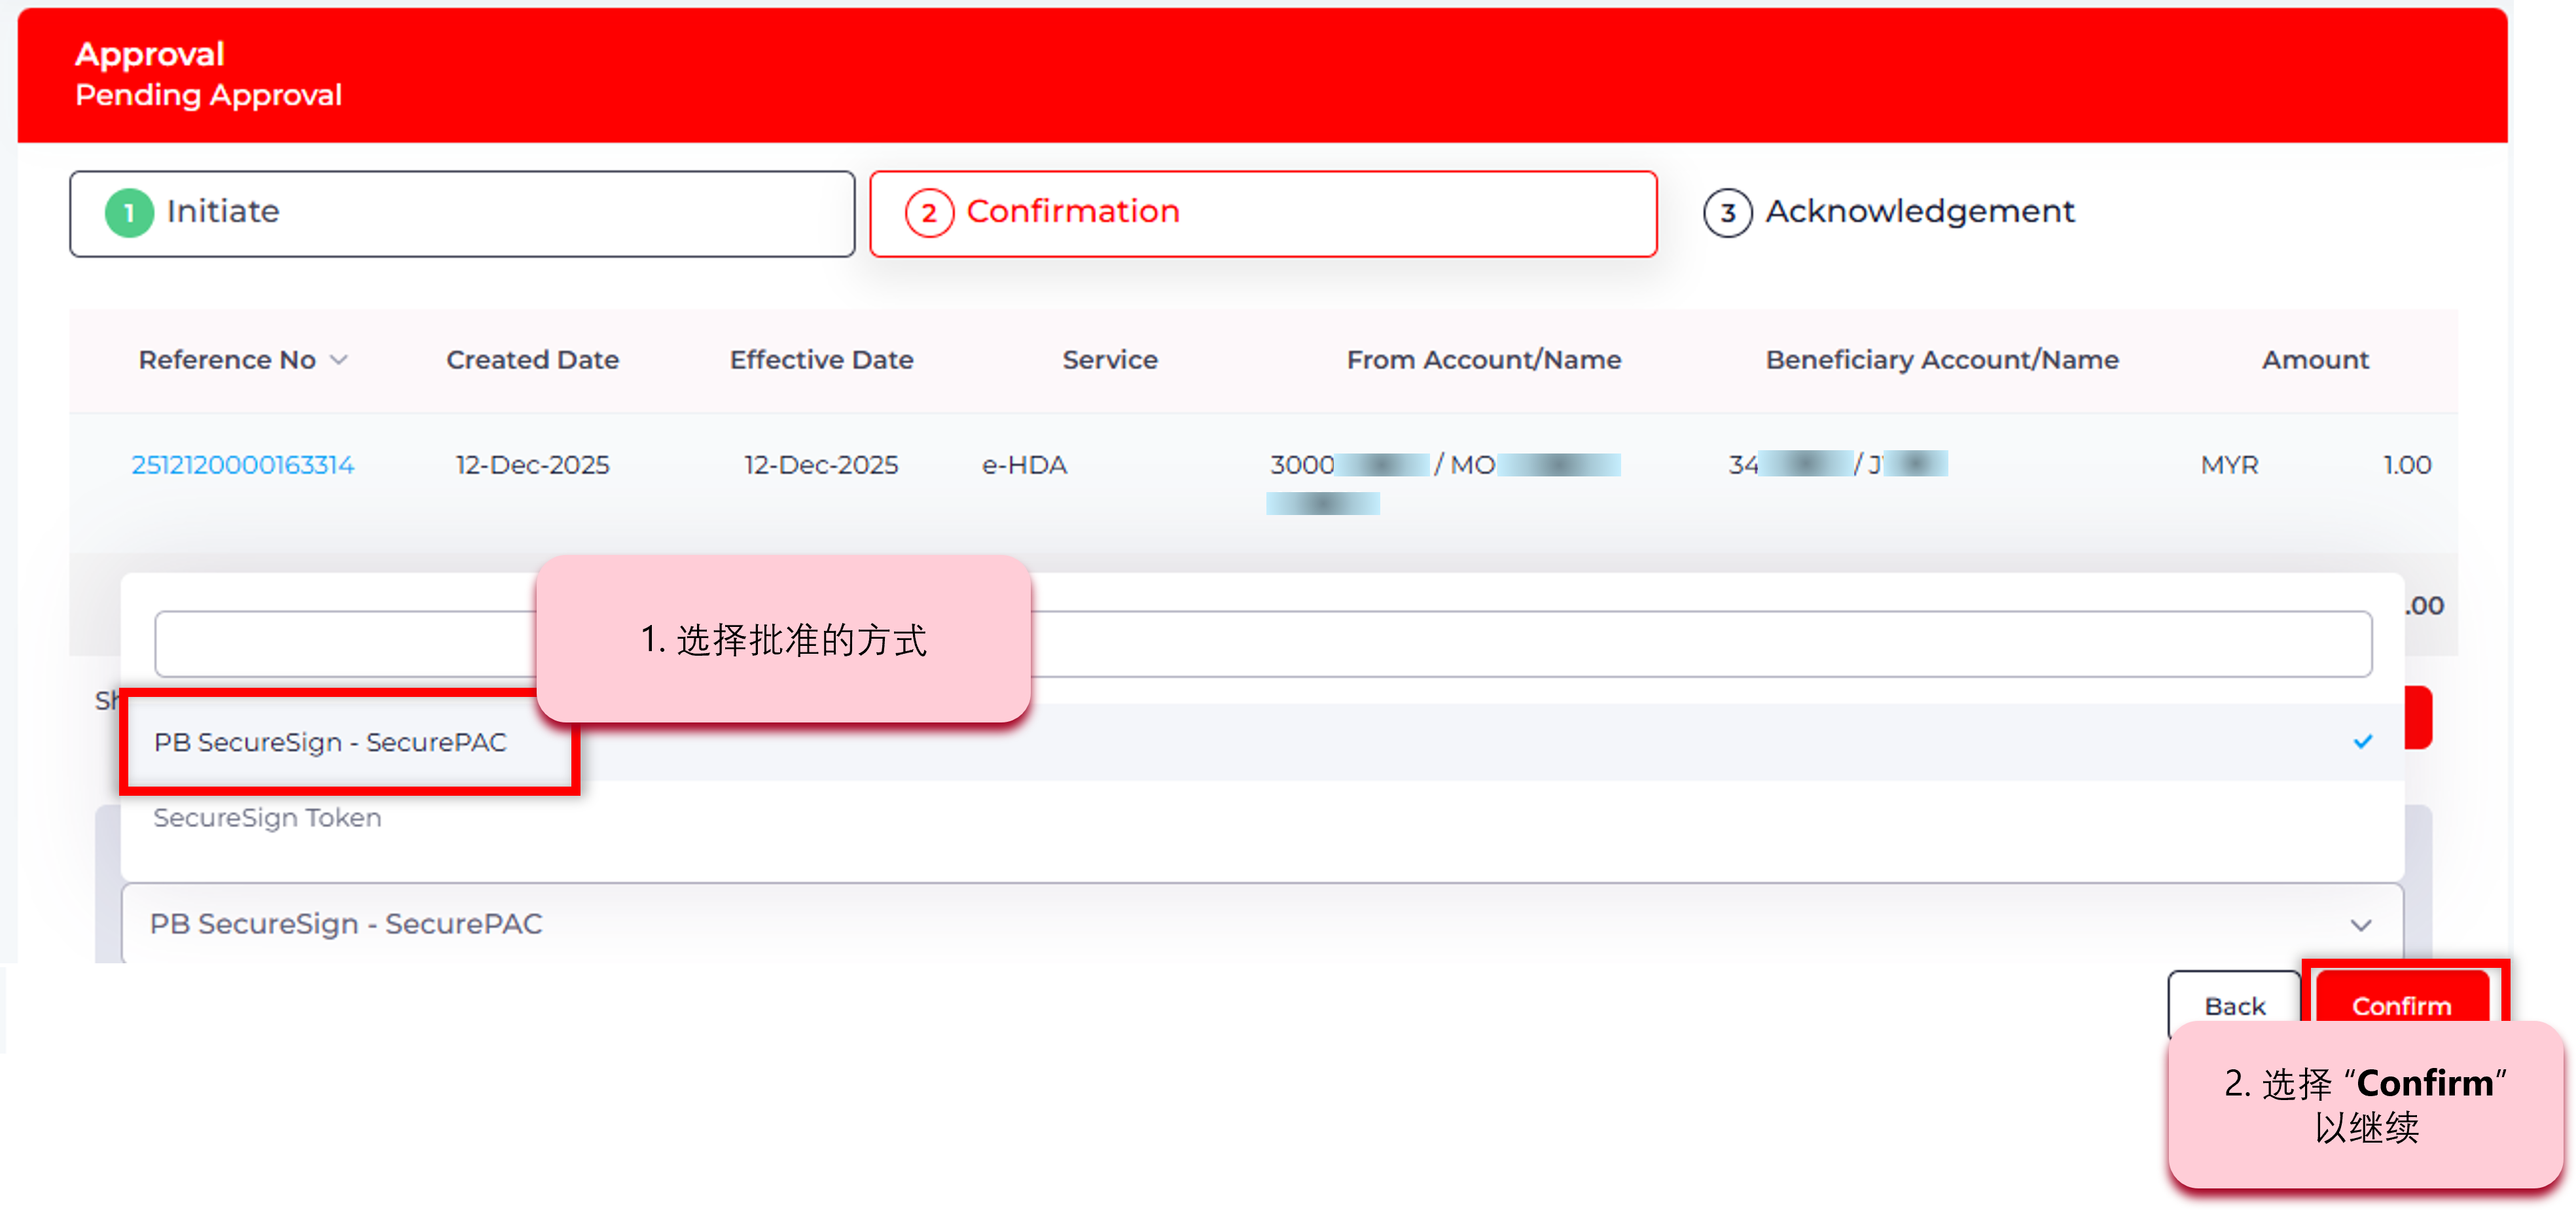This screenshot has width=2576, height=1210.
Task: Click Beneficiary Account/Name column header
Action: point(1941,360)
